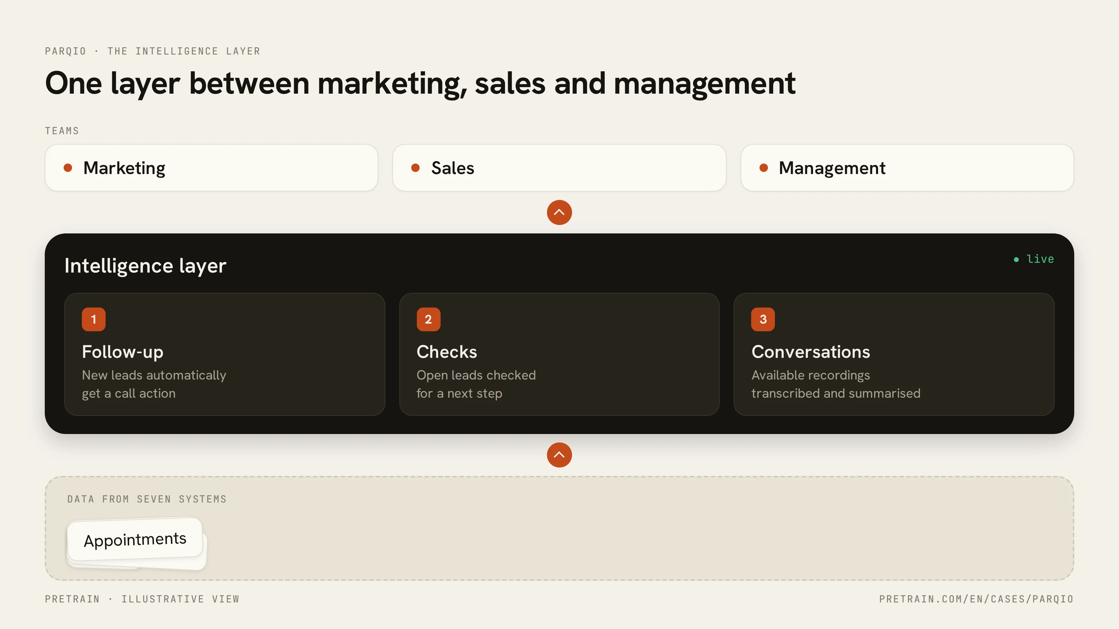Click the up-chevron circle below the team cards
The width and height of the screenshot is (1119, 629).
(x=559, y=212)
